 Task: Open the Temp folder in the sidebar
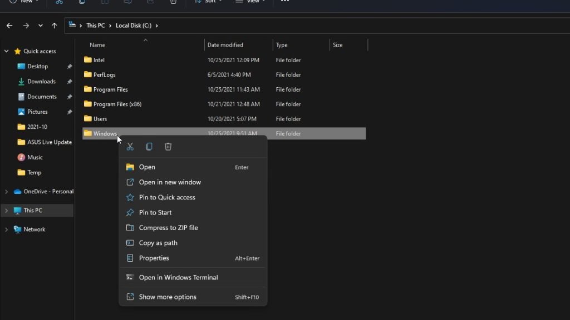(30, 173)
